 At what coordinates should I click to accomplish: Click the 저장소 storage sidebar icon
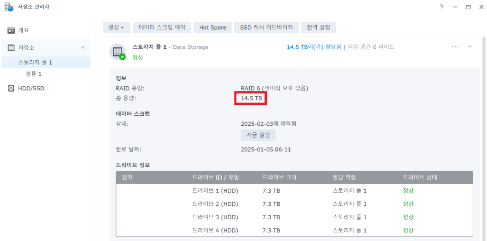coord(11,48)
